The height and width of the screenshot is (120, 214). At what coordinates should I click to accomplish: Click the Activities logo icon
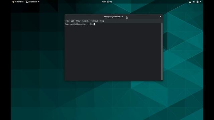pos(13,2)
